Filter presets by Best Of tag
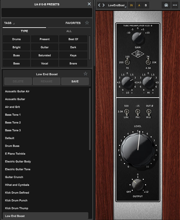The width and height of the screenshot is (180, 220). pyautogui.click(x=73, y=39)
